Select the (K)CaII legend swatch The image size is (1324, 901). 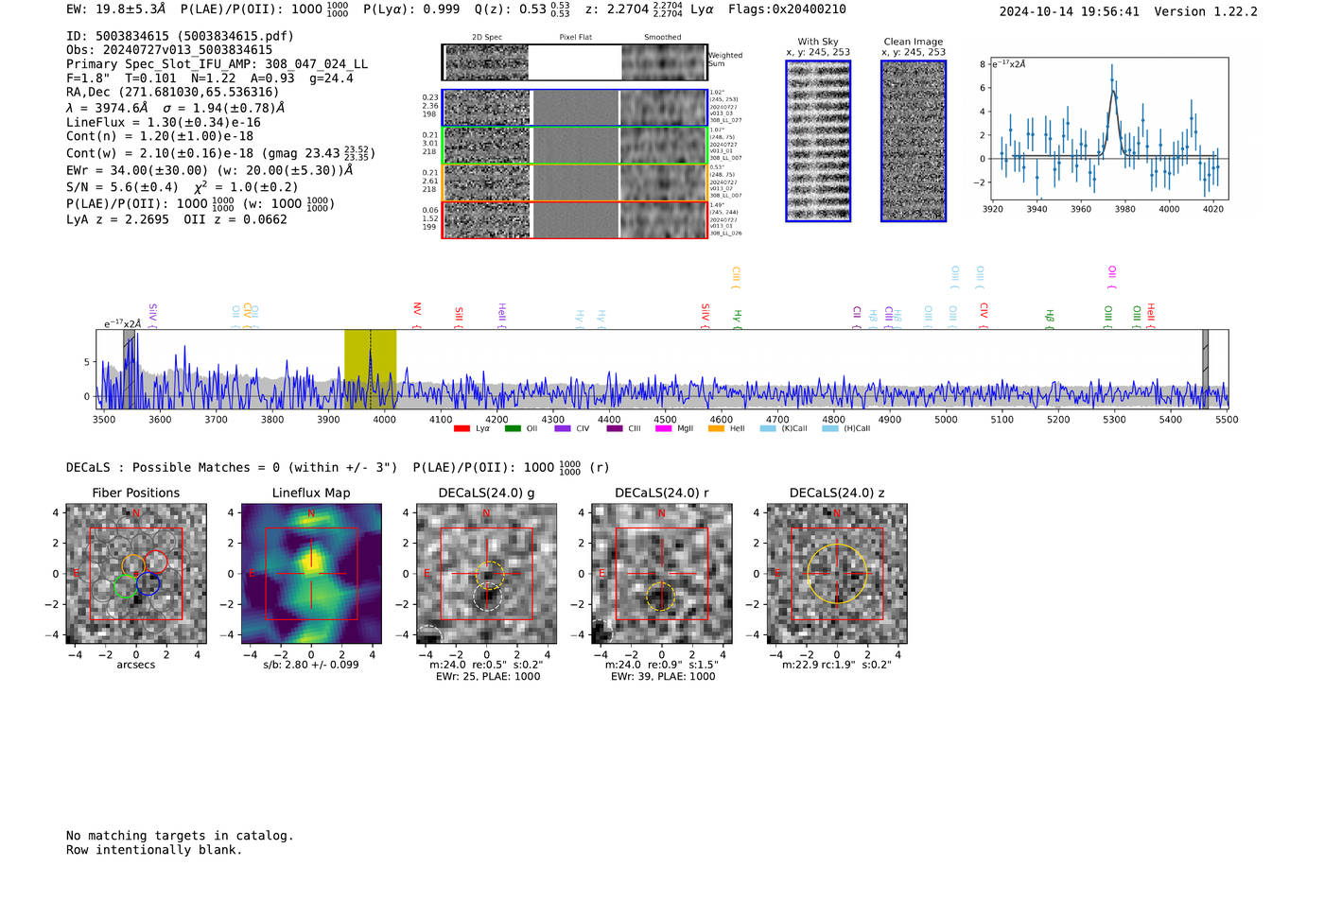(x=768, y=429)
